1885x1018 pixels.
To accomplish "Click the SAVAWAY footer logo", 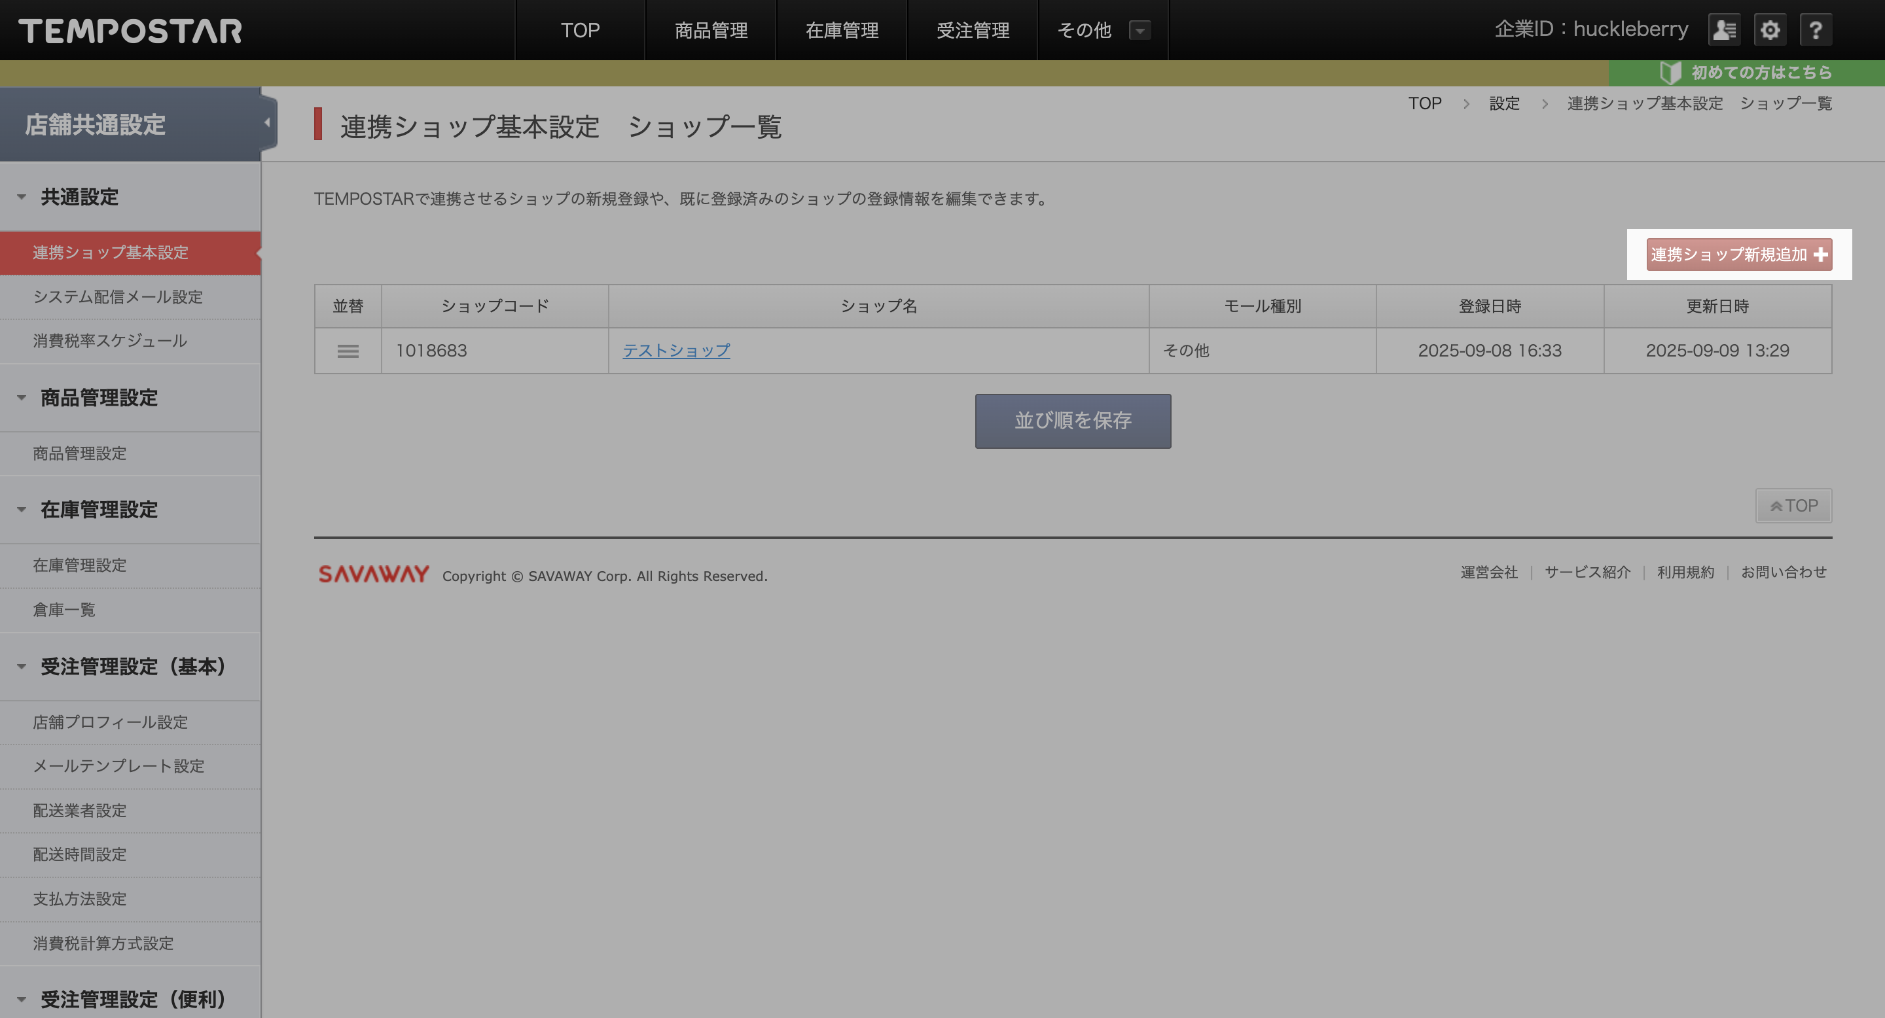I will click(x=374, y=574).
